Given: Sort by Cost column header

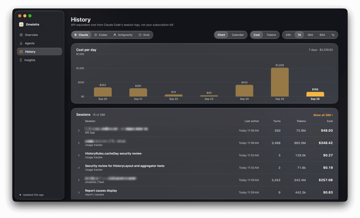Looking at the screenshot, I should tap(330, 121).
